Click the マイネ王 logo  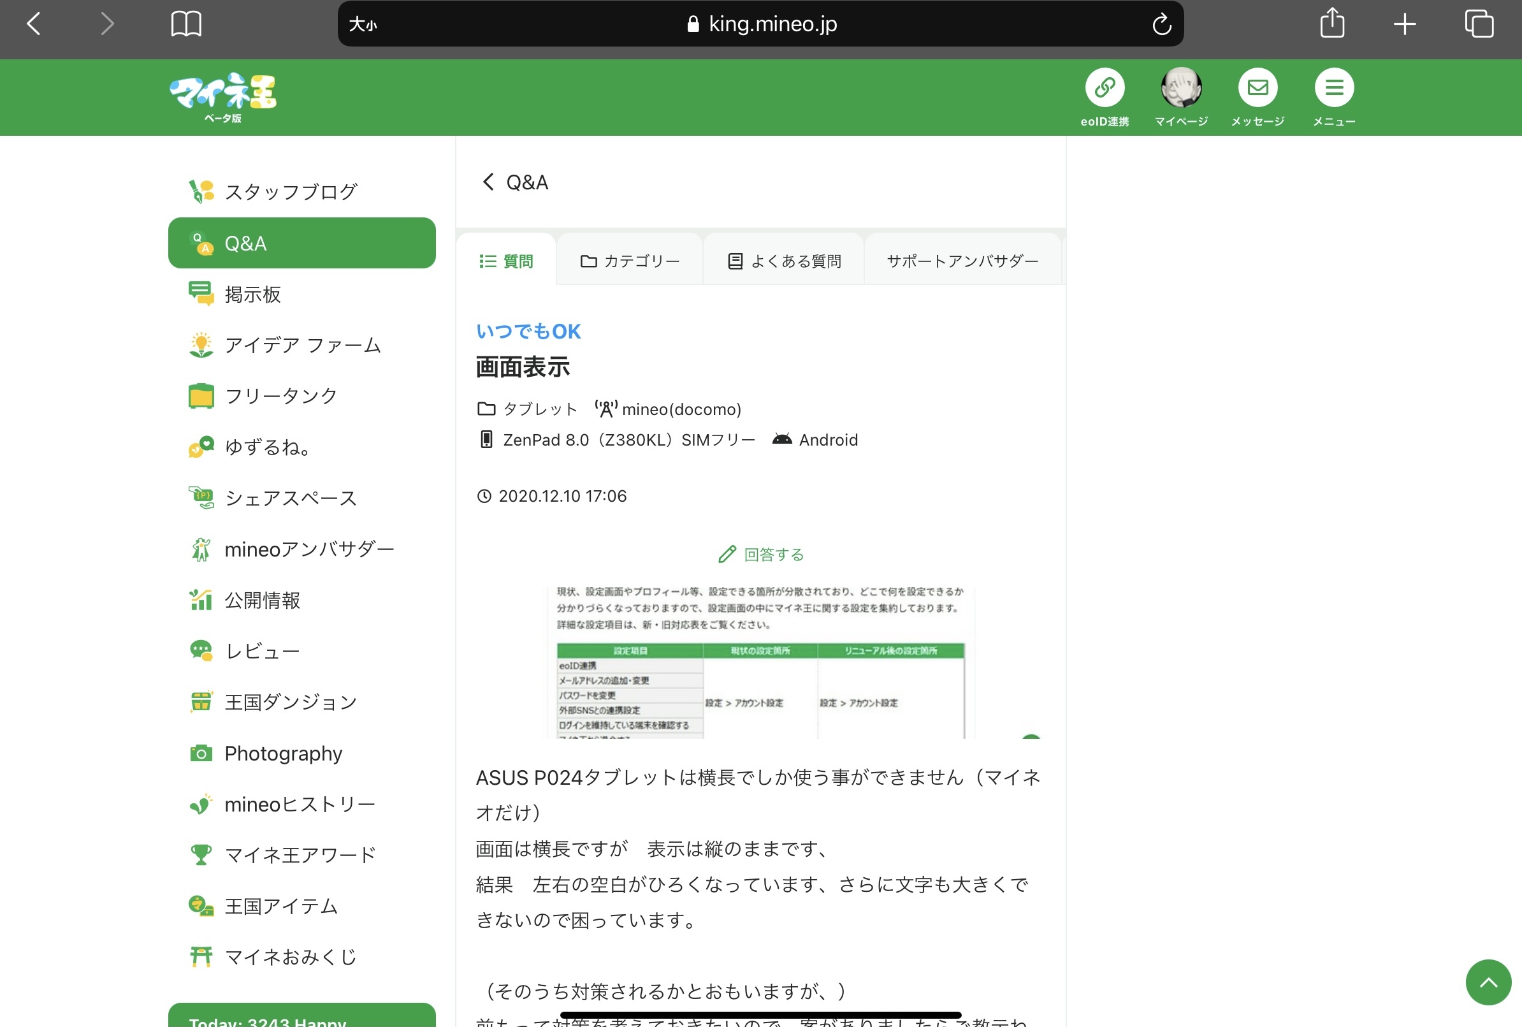tap(223, 97)
